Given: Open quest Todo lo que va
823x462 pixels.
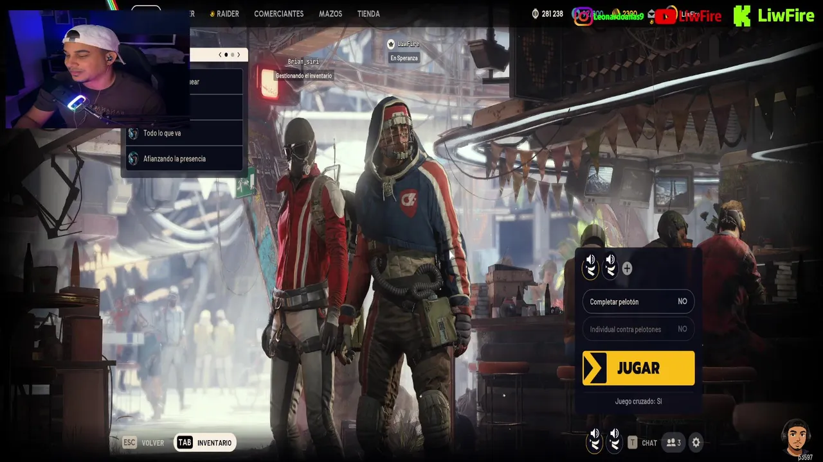Looking at the screenshot, I should (x=183, y=133).
